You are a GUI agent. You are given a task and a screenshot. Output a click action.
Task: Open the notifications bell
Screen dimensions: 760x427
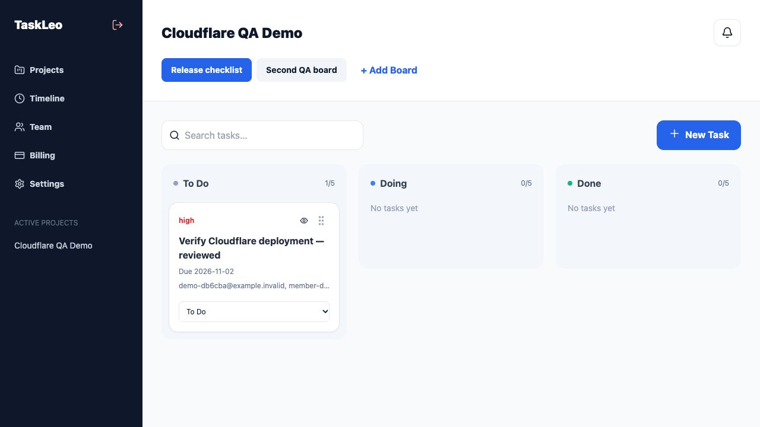(727, 33)
